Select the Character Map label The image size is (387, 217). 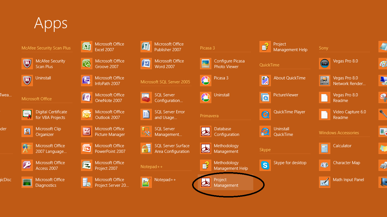pos(346,163)
